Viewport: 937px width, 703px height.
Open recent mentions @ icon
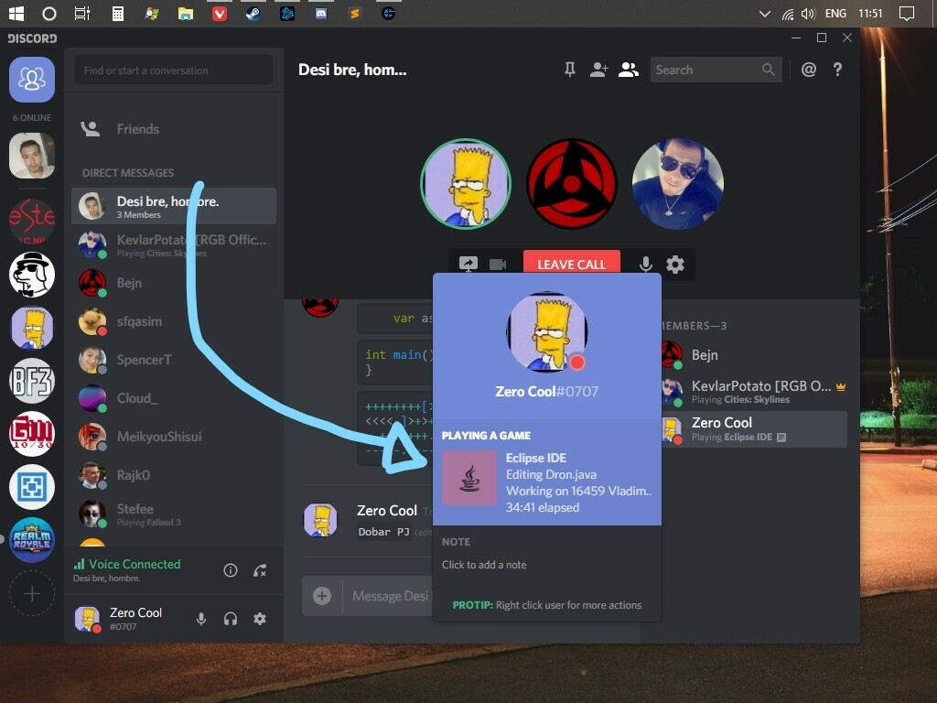pos(809,70)
